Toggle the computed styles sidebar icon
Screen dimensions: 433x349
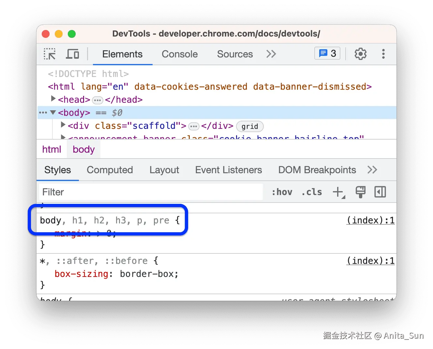[380, 192]
